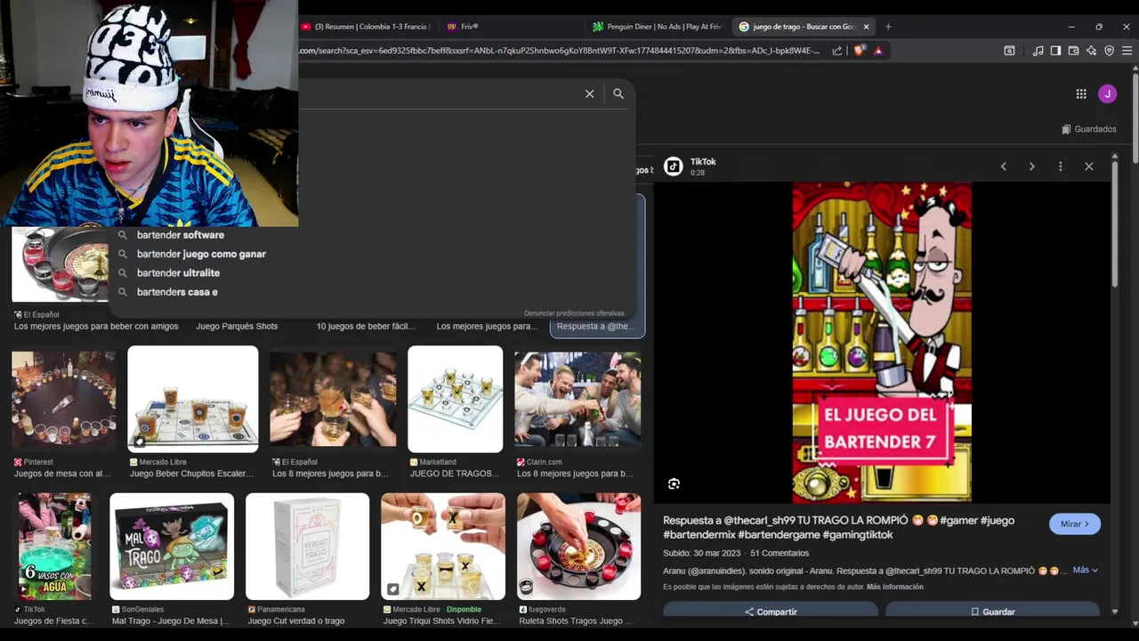1139x641 pixels.
Task: Open the browser hamburger menu
Action: 1127,51
